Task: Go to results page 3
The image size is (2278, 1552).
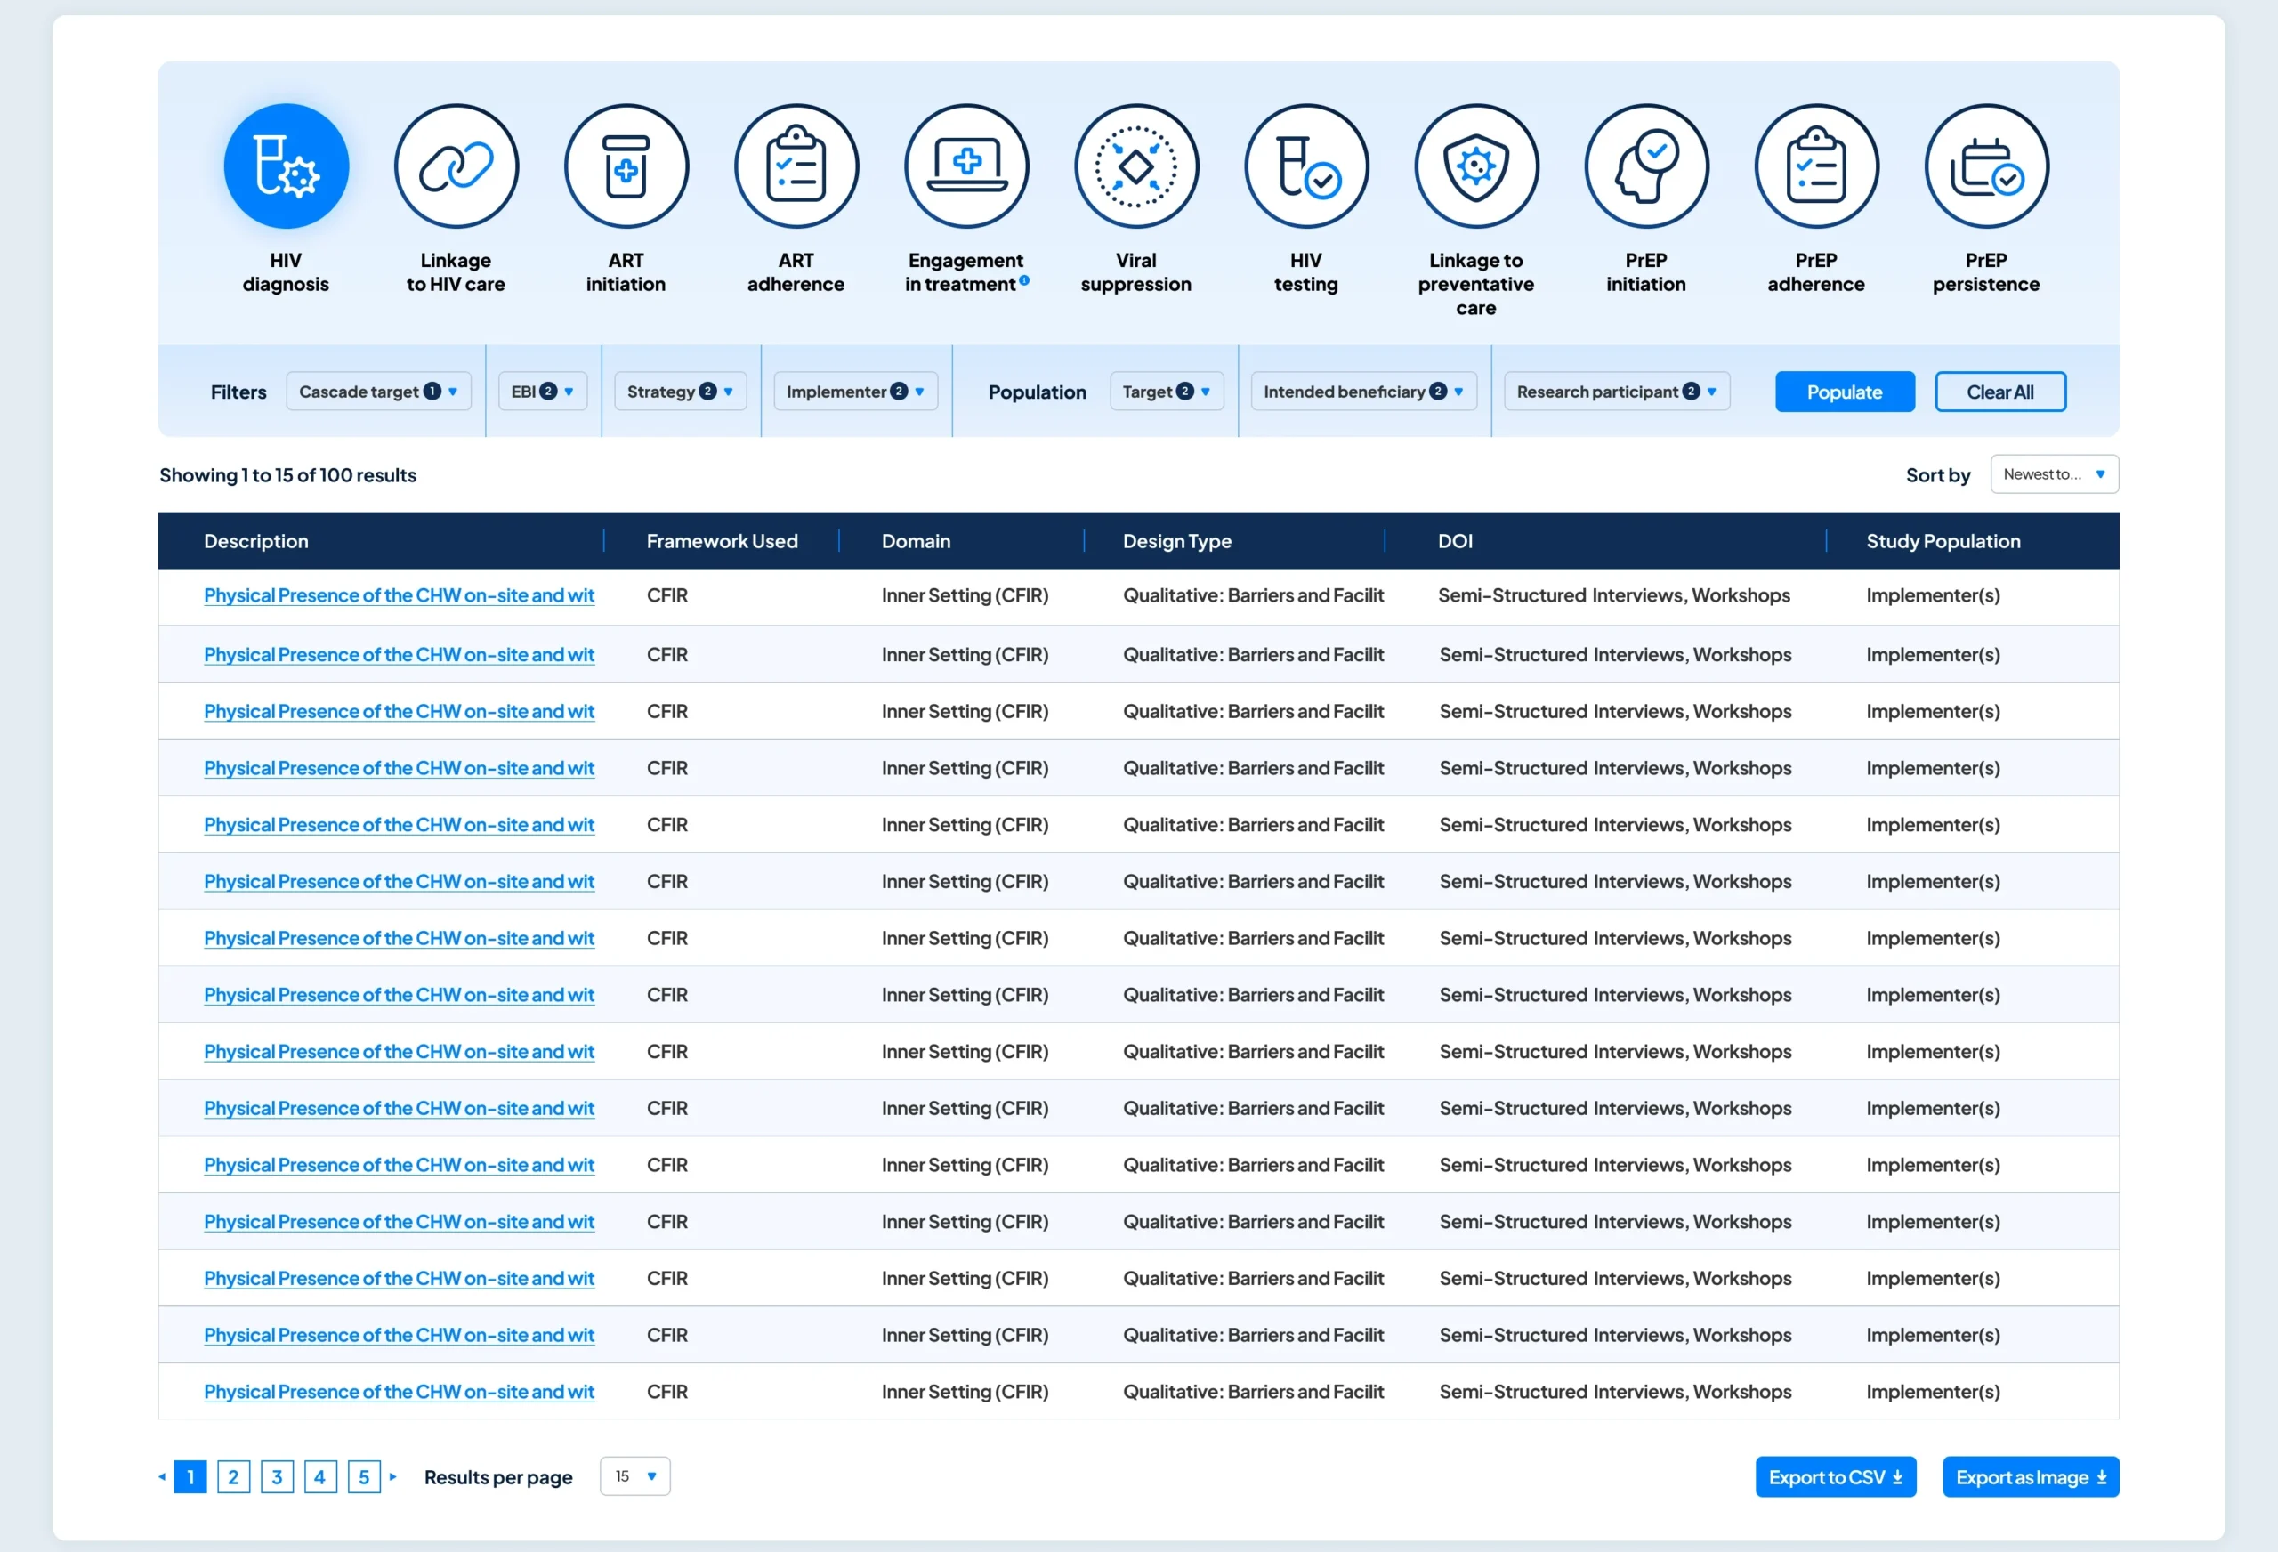Action: tap(278, 1476)
